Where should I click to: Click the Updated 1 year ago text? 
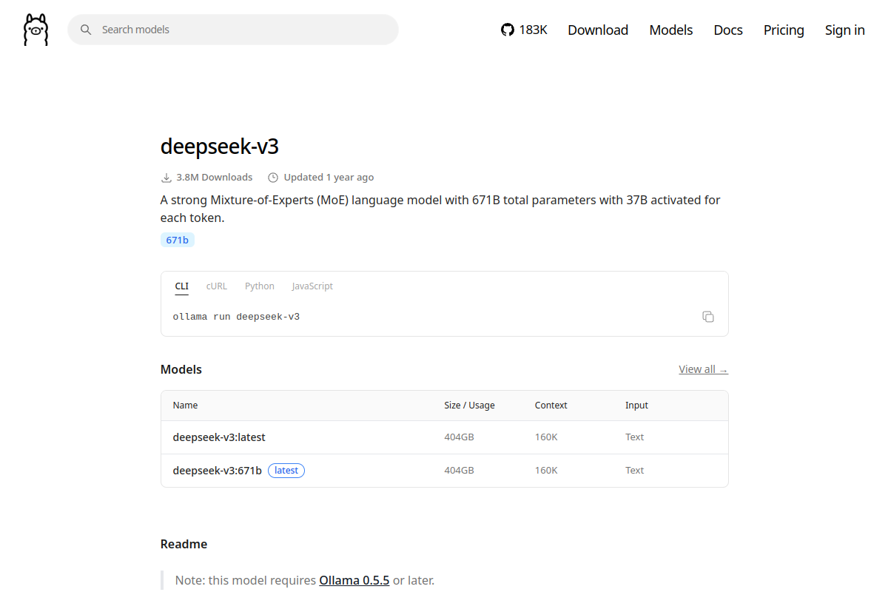[329, 178]
